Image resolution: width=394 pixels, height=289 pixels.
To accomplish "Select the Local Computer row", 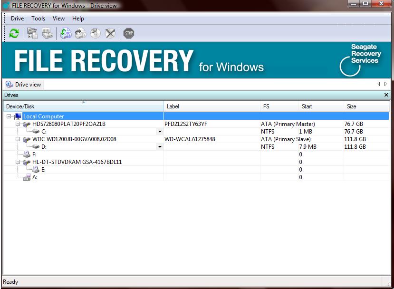I will [x=196, y=116].
